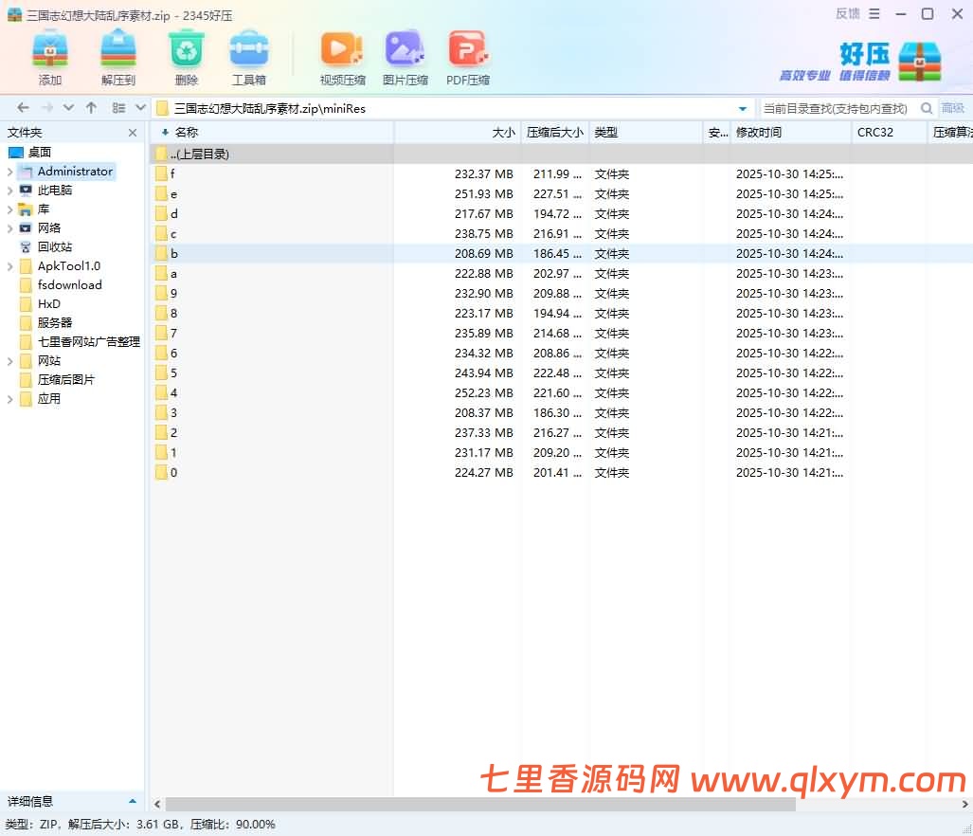Expand the 此电脑 tree node
This screenshot has width=973, height=836.
[x=9, y=191]
